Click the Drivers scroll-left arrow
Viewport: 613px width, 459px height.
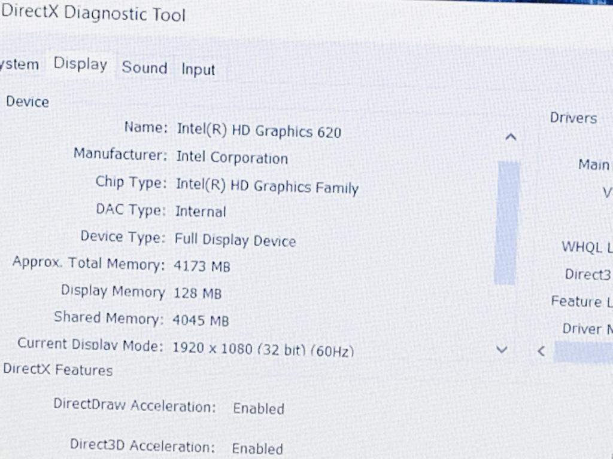coord(541,351)
